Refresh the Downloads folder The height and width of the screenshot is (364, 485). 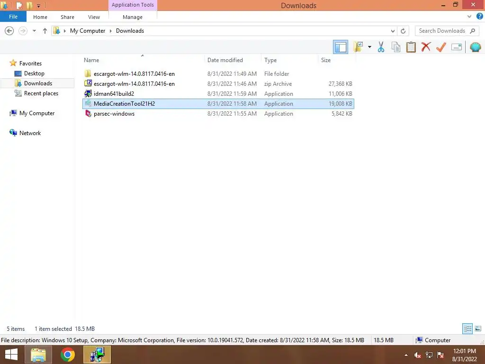(x=403, y=31)
